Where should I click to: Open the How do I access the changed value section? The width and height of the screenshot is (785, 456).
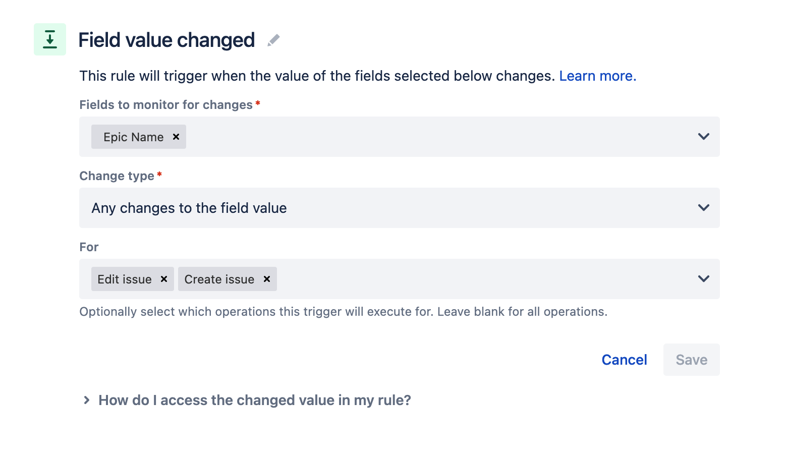point(255,400)
